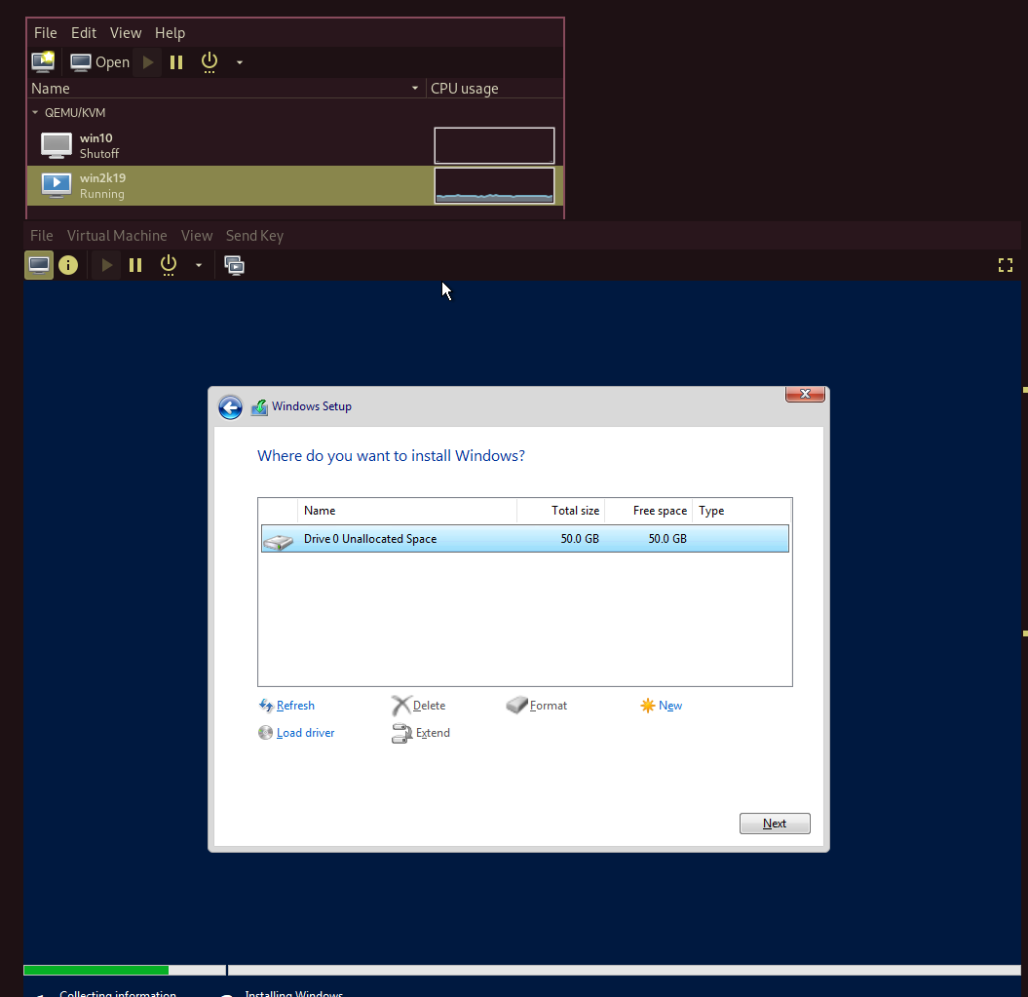
Task: Collapse the QEMU/KVM connection group
Action: click(35, 113)
